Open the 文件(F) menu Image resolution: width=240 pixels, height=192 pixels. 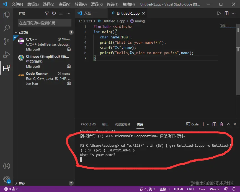coord(17,4)
